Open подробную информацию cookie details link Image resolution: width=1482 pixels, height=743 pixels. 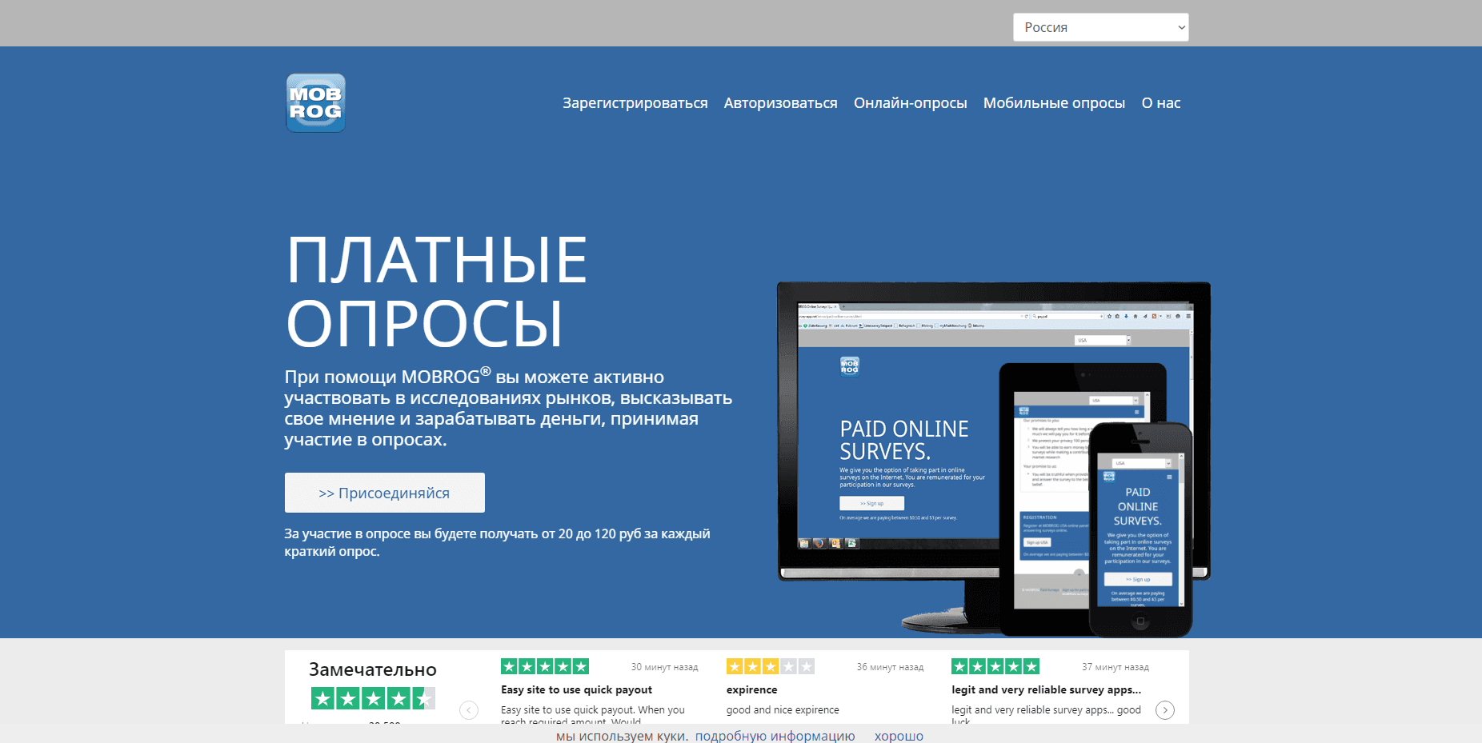coord(775,736)
